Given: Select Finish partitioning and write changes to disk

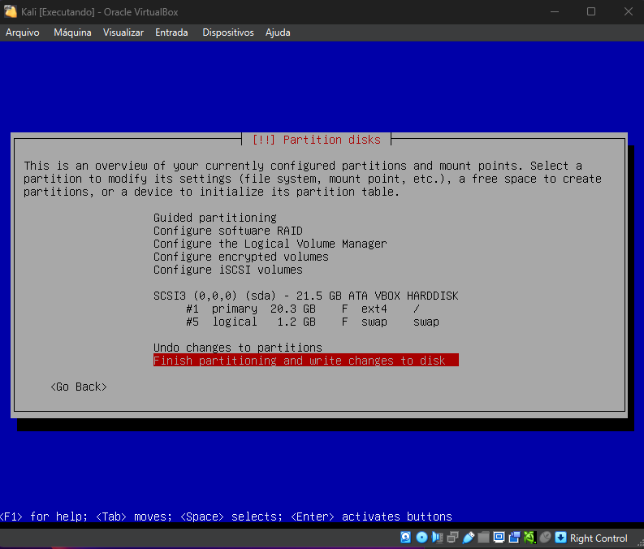Looking at the screenshot, I should (x=305, y=361).
